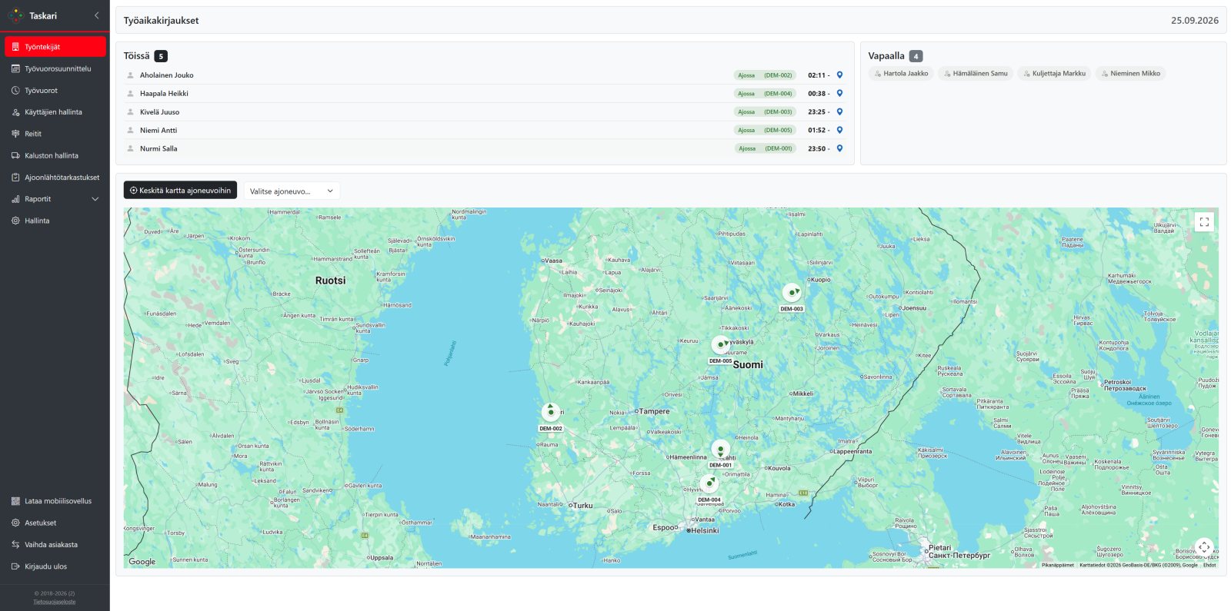This screenshot has width=1231, height=611.
Task: Click the Ajossa (DEM-001) status badge
Action: click(x=766, y=149)
